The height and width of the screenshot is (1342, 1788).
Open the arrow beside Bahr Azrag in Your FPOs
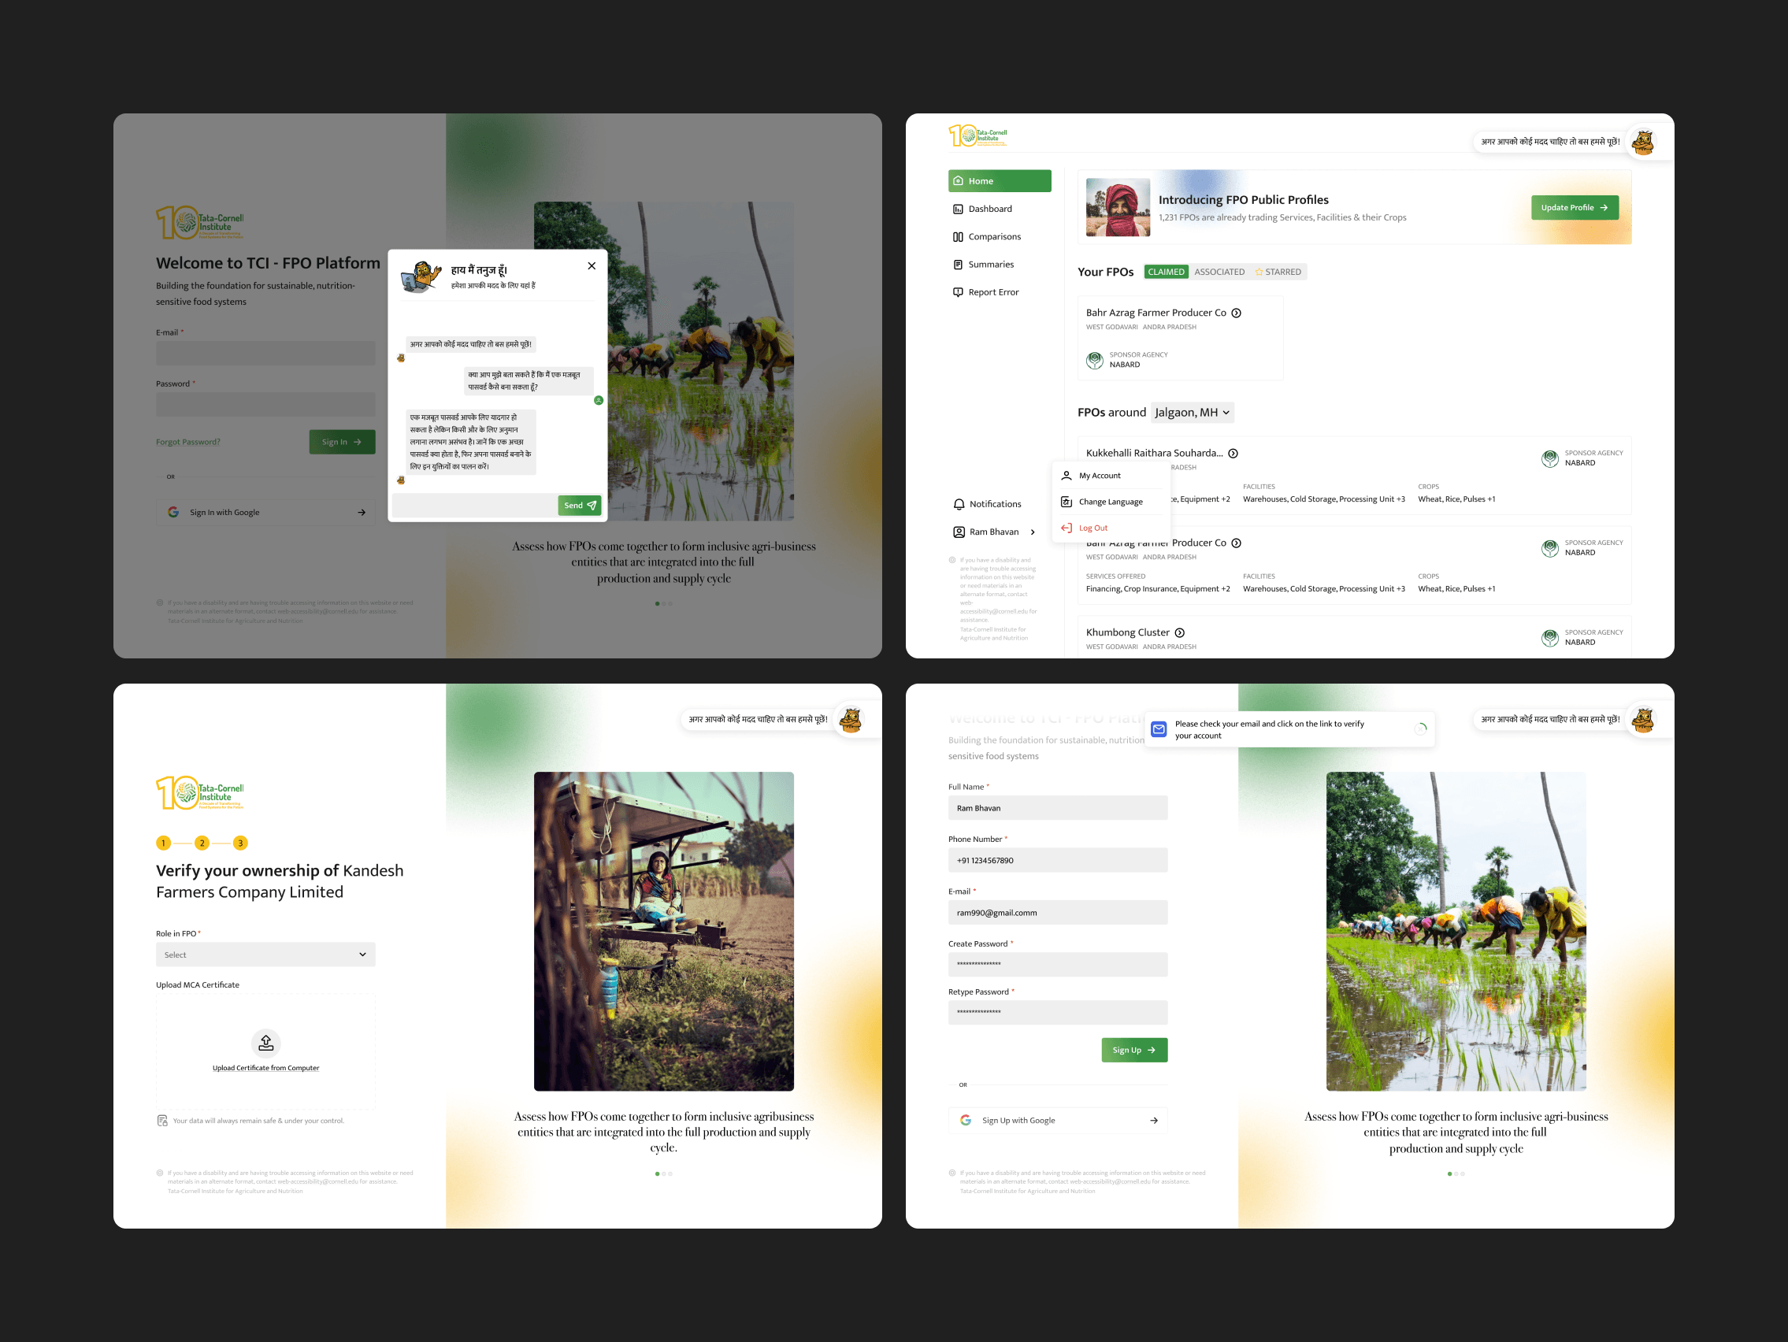click(1236, 313)
